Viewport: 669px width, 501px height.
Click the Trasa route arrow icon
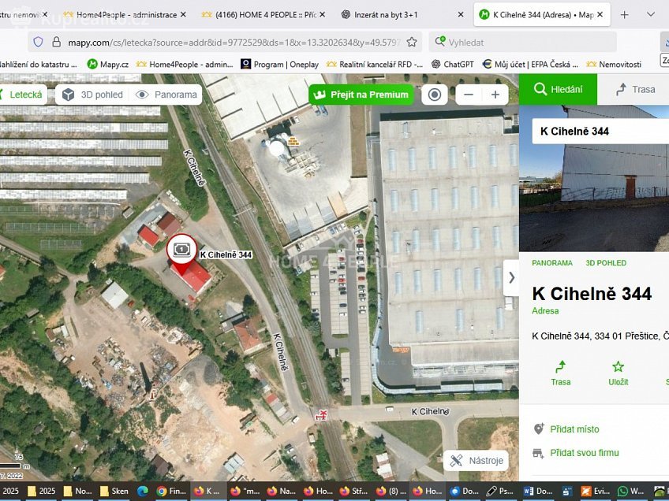click(x=561, y=368)
